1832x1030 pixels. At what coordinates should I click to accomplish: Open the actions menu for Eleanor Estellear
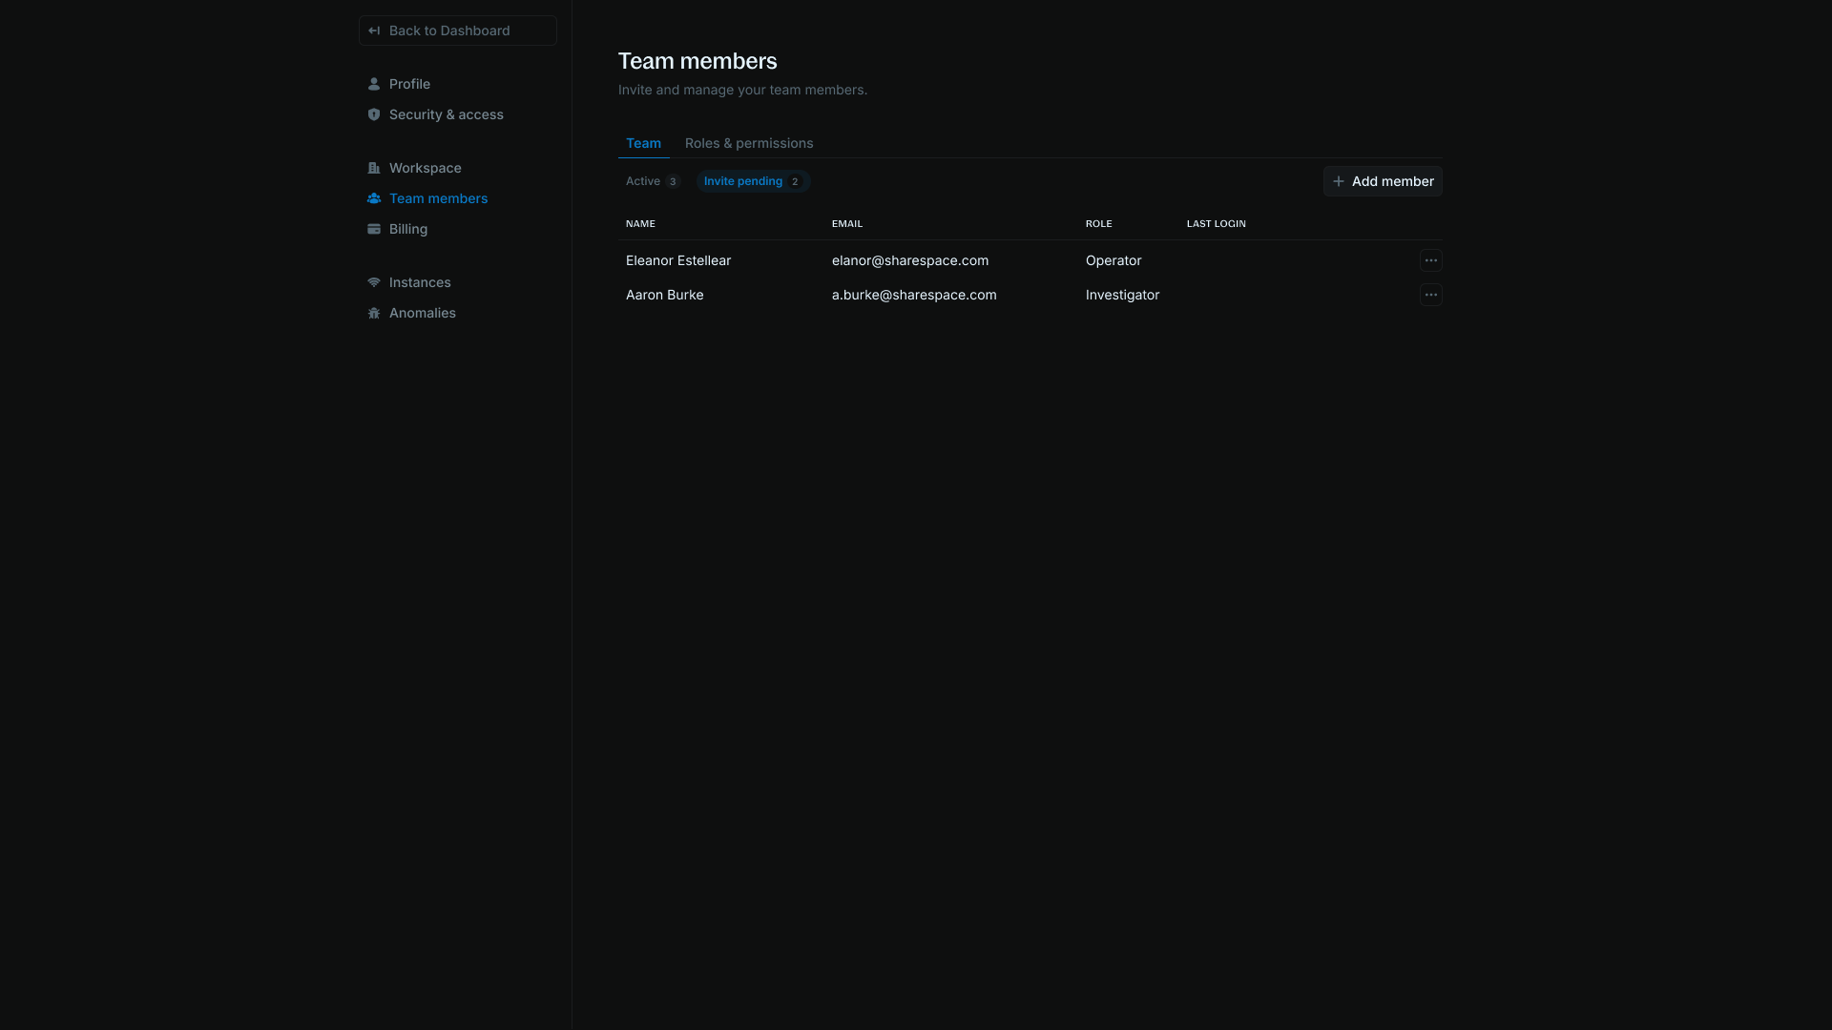[x=1431, y=260]
